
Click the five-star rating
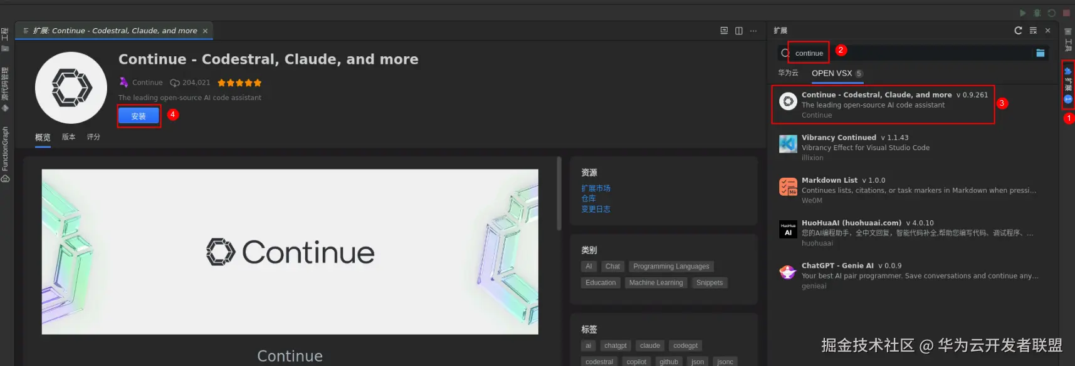(239, 83)
